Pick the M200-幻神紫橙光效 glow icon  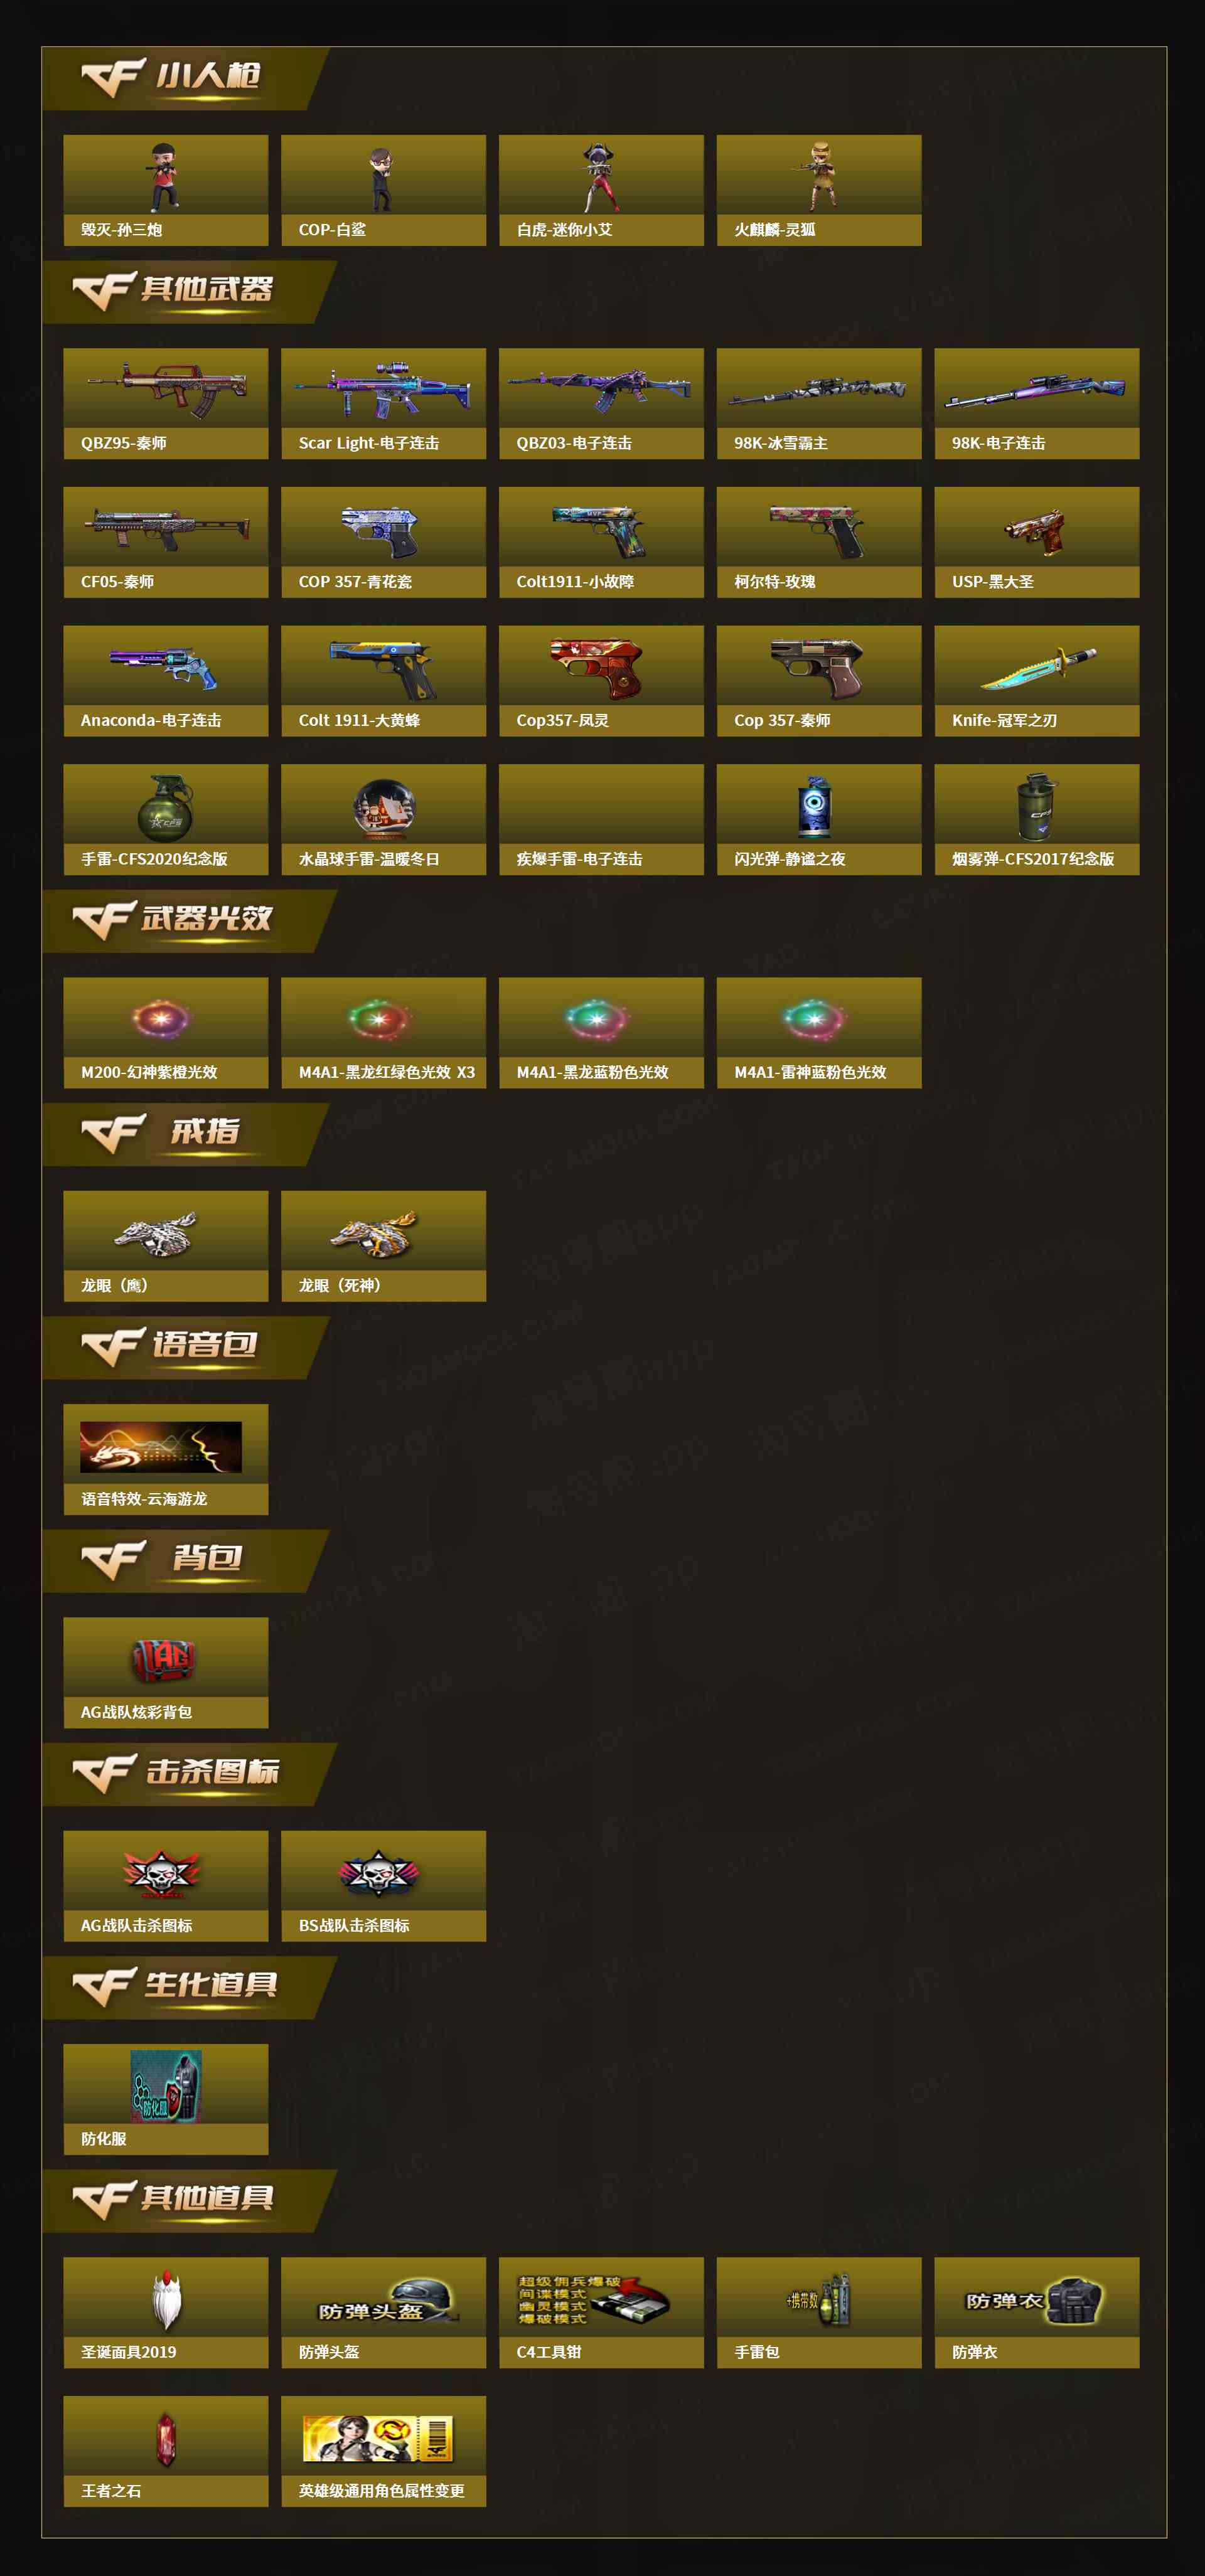pos(161,1019)
